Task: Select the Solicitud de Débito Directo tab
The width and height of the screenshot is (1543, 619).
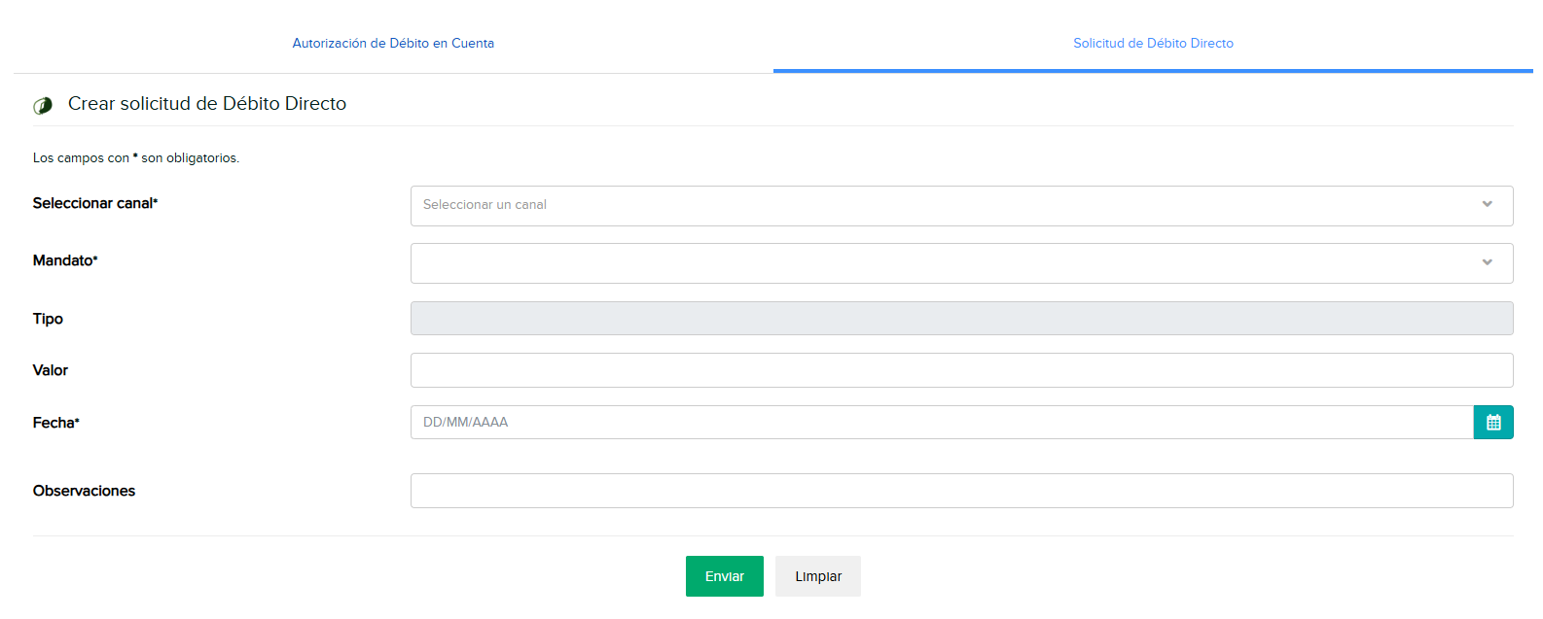Action: (x=1153, y=44)
